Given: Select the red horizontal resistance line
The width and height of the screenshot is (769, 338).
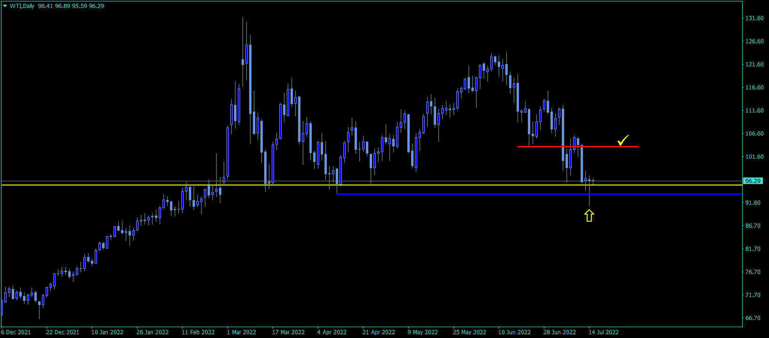Looking at the screenshot, I should tap(578, 147).
